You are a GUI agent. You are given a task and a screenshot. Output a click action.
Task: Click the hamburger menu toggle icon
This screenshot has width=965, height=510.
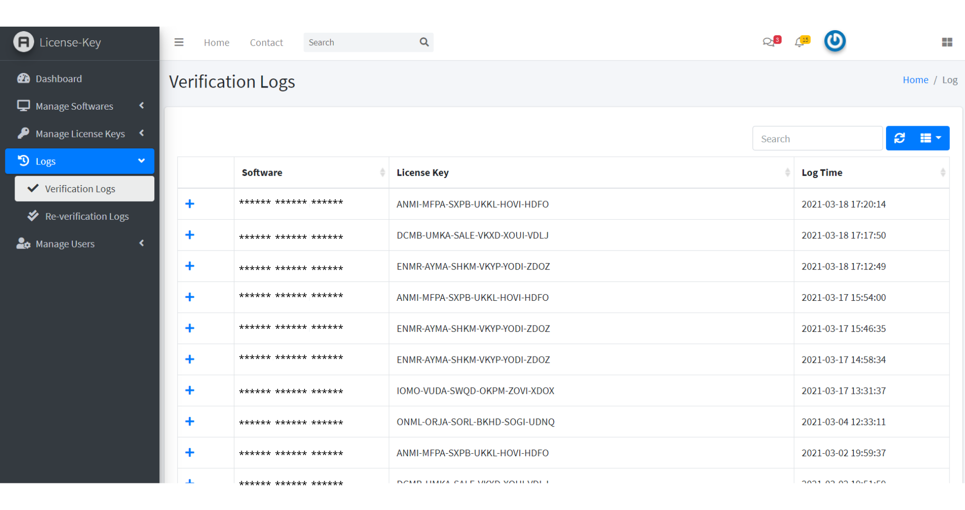coord(179,42)
